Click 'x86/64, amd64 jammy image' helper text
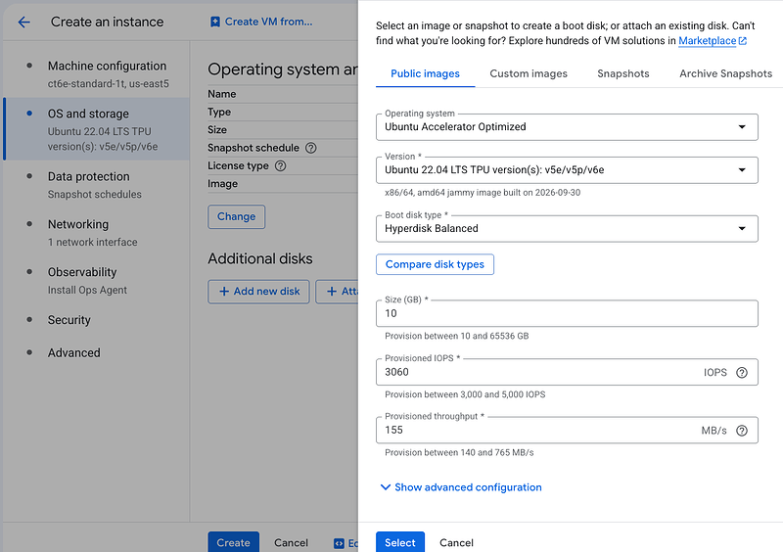 483,193
